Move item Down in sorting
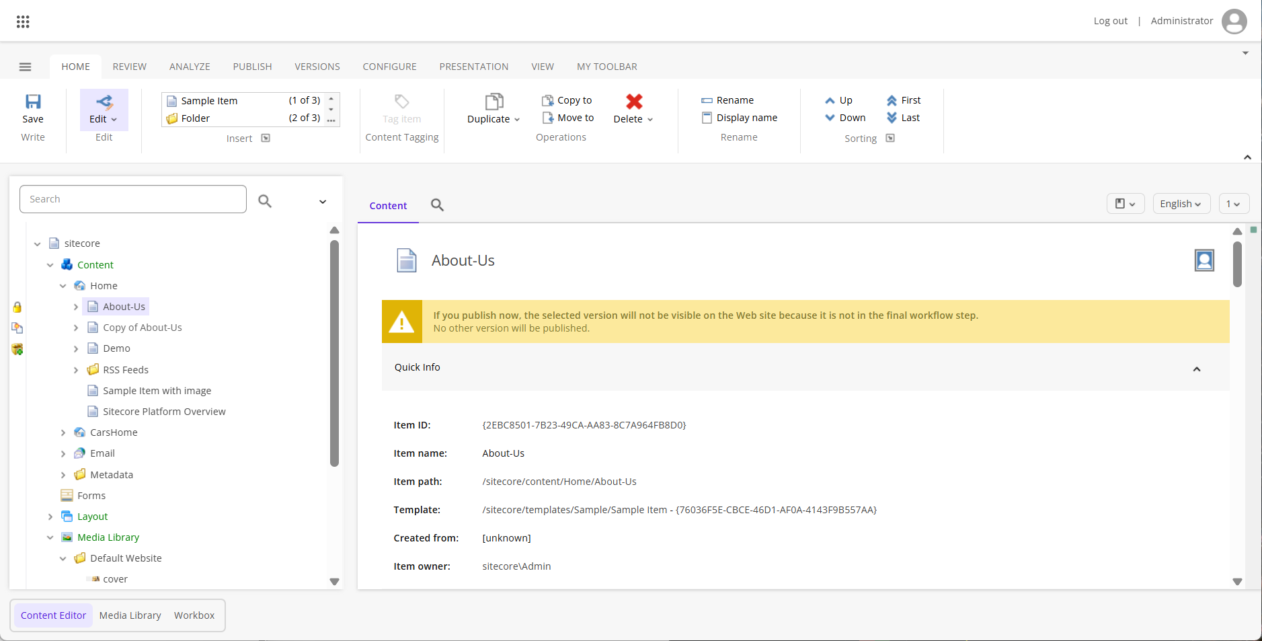This screenshot has width=1262, height=641. 845,118
